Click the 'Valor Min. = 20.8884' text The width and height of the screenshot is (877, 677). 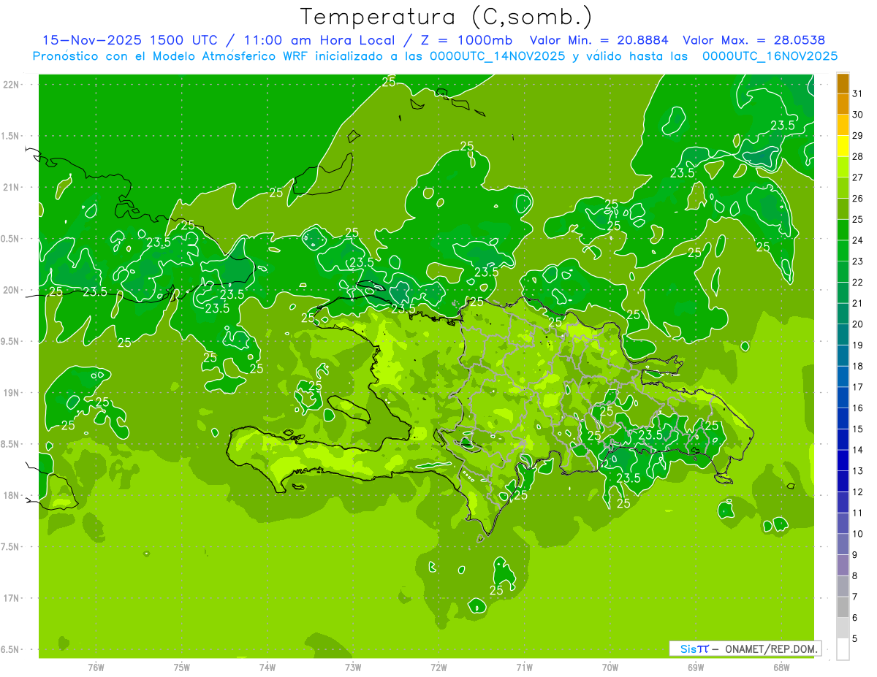pos(599,40)
